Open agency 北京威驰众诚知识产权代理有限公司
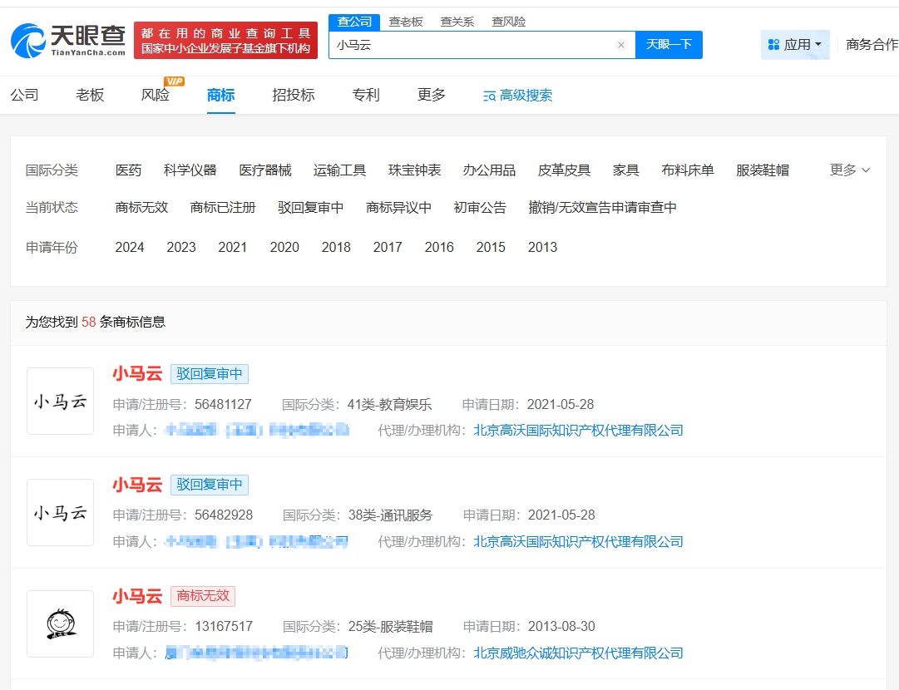 tap(578, 653)
